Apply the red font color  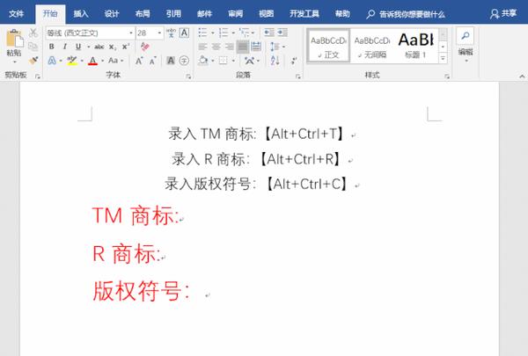[92, 61]
